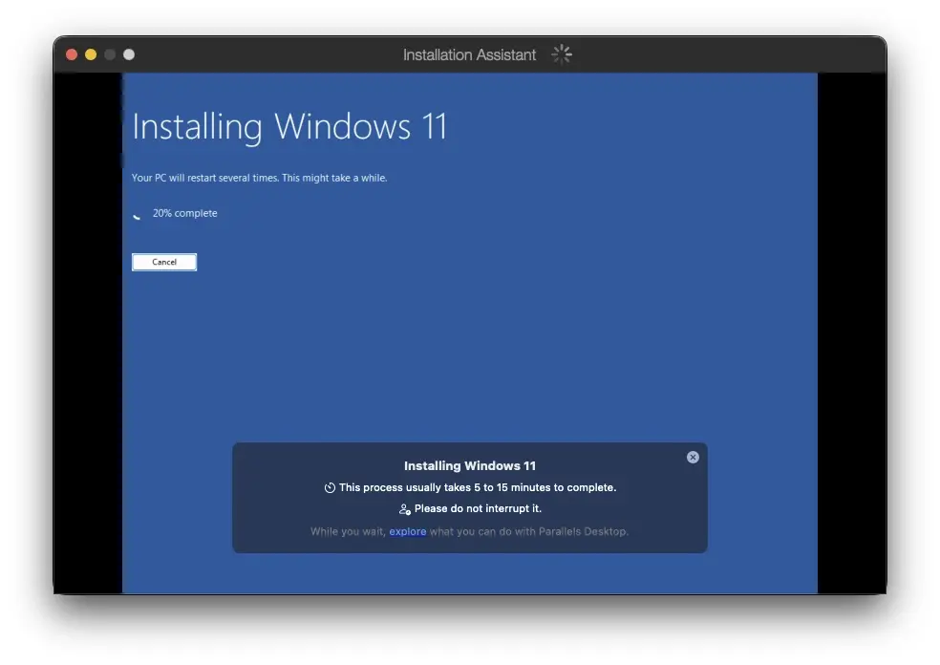This screenshot has width=940, height=665.
Task: Click the 'Installation Assistant' window title
Action: tap(469, 55)
